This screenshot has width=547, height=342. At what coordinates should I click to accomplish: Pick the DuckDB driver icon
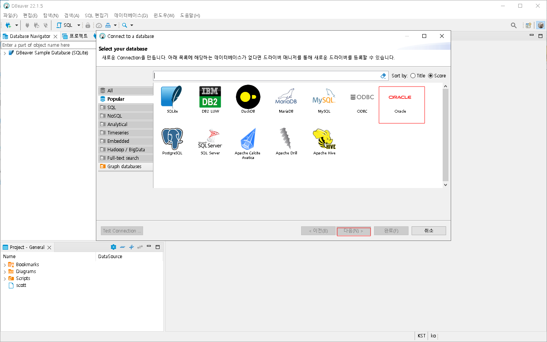pyautogui.click(x=248, y=100)
